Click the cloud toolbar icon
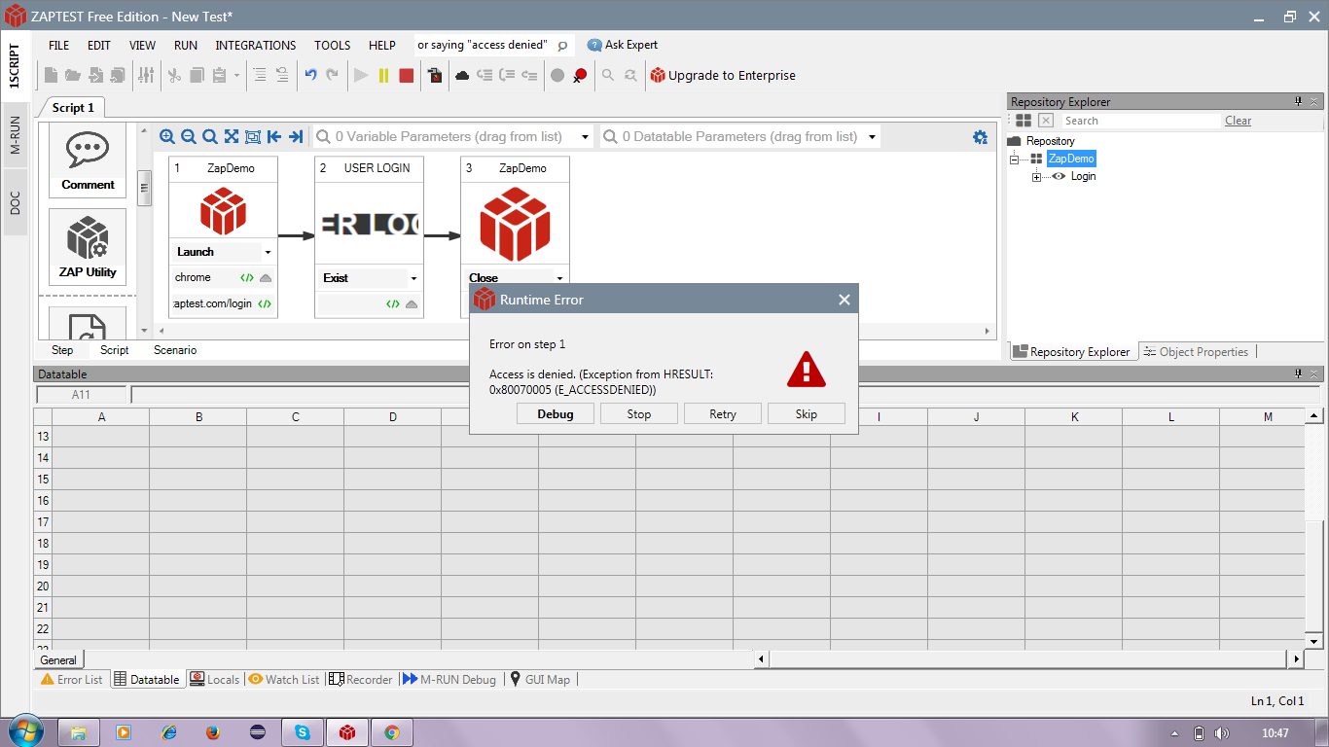Viewport: 1329px width, 747px height. (462, 75)
